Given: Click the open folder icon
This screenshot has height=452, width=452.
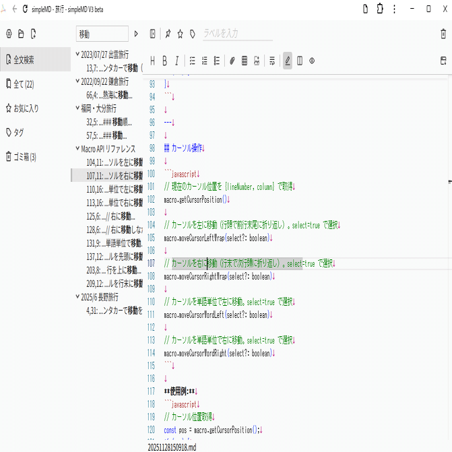Looking at the screenshot, I should [21, 34].
